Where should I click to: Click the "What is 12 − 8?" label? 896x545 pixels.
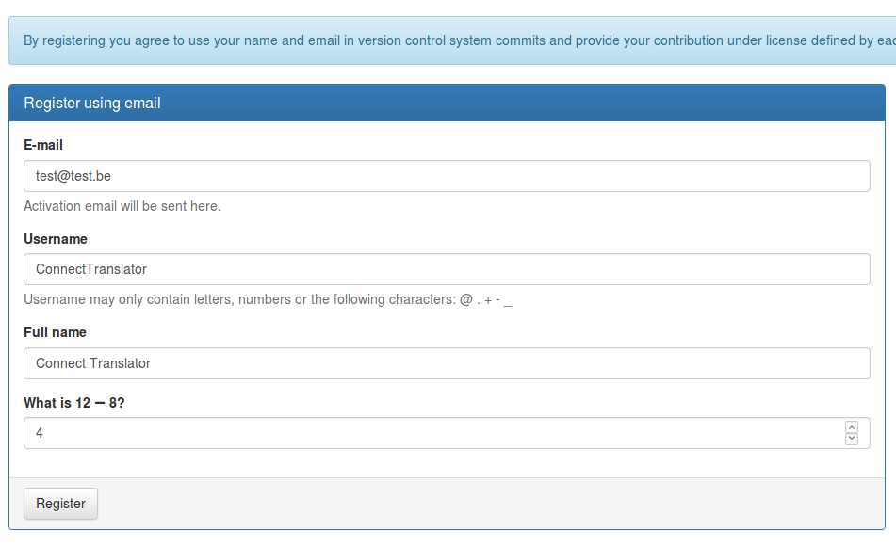pos(74,403)
